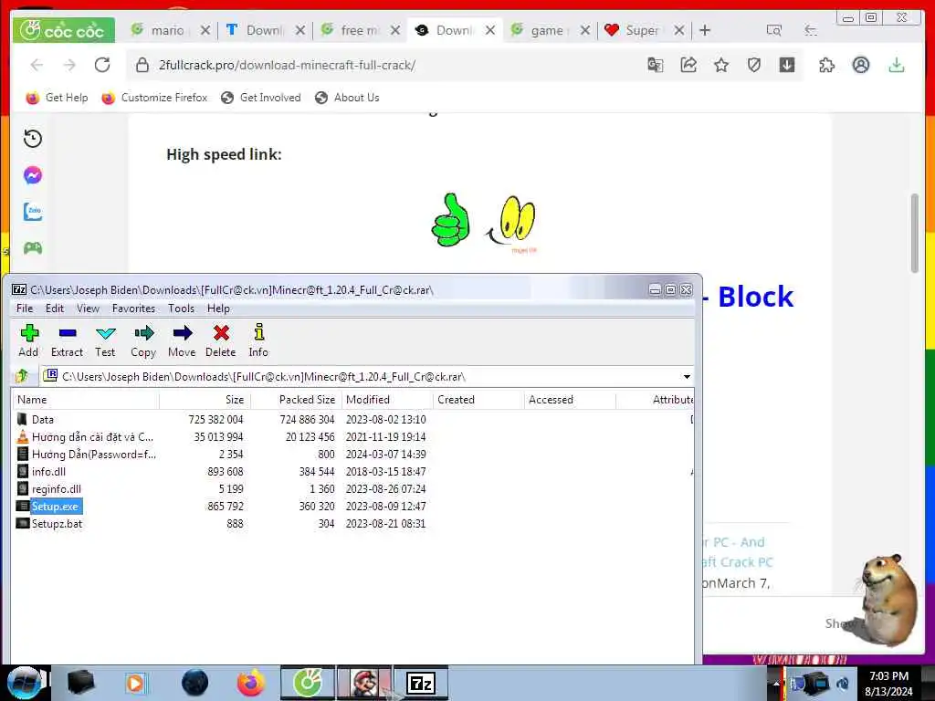
Task: Open the Windows Start button
Action: (x=24, y=683)
